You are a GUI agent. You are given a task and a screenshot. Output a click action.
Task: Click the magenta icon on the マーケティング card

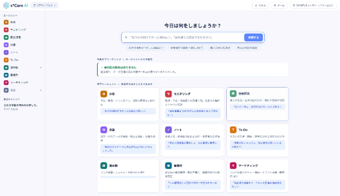233,165
